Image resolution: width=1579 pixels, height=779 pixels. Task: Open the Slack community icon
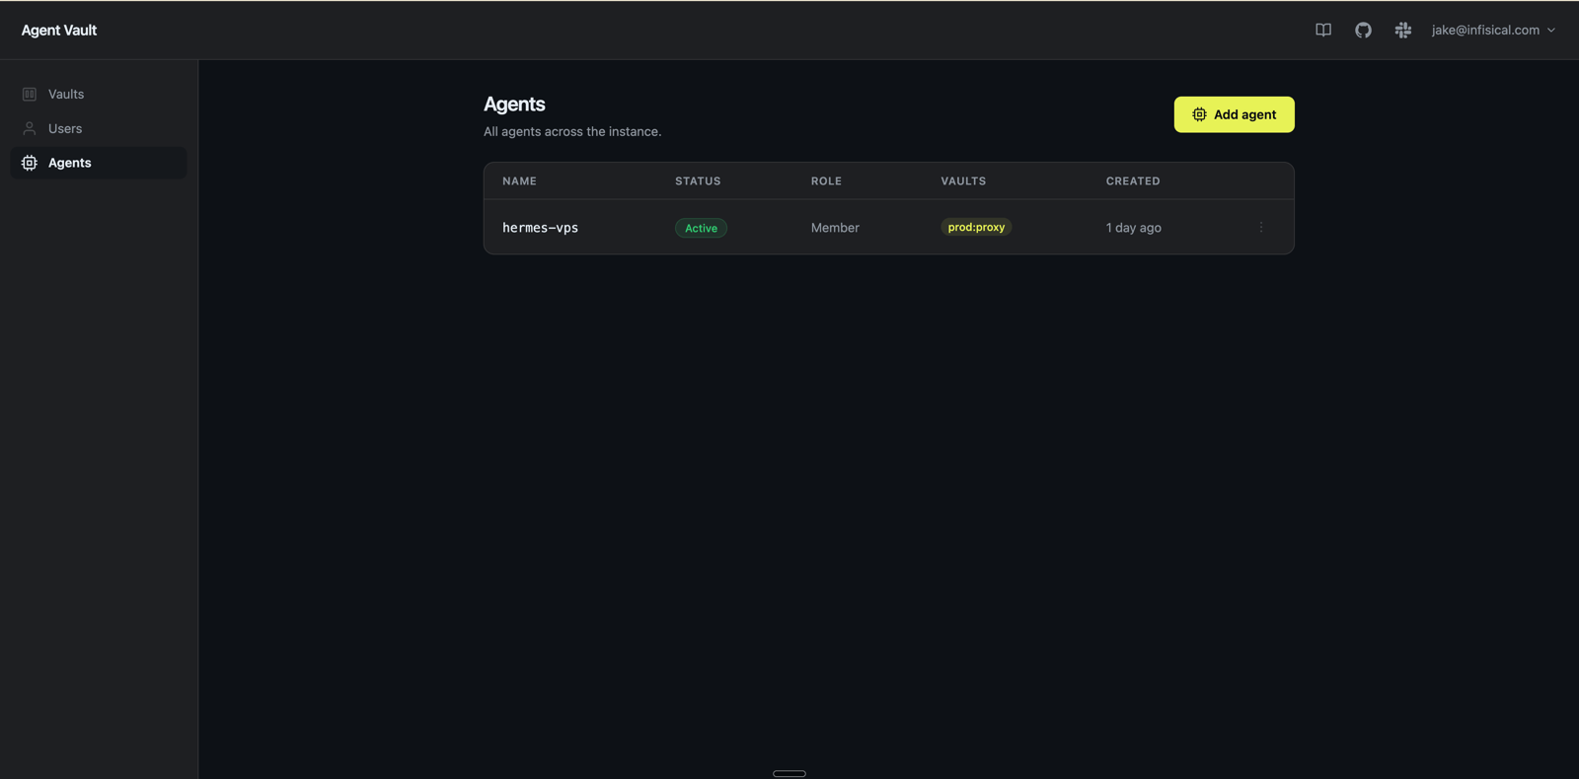pos(1402,31)
